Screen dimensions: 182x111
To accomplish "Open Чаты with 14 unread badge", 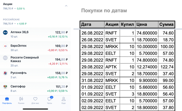I will [49, 101].
